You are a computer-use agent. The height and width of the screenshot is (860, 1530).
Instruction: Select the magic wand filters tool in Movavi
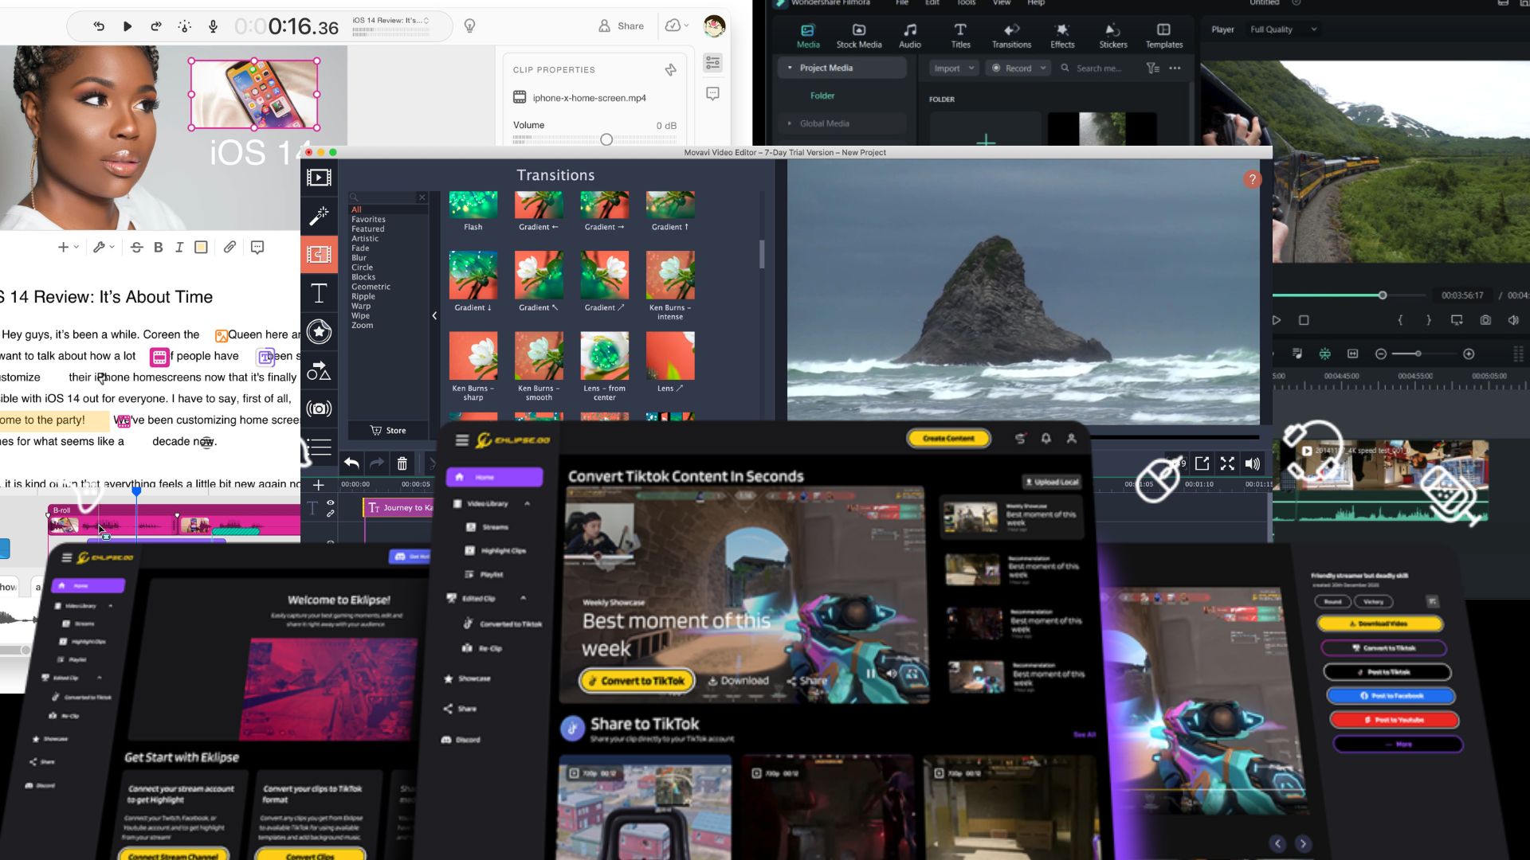point(319,216)
